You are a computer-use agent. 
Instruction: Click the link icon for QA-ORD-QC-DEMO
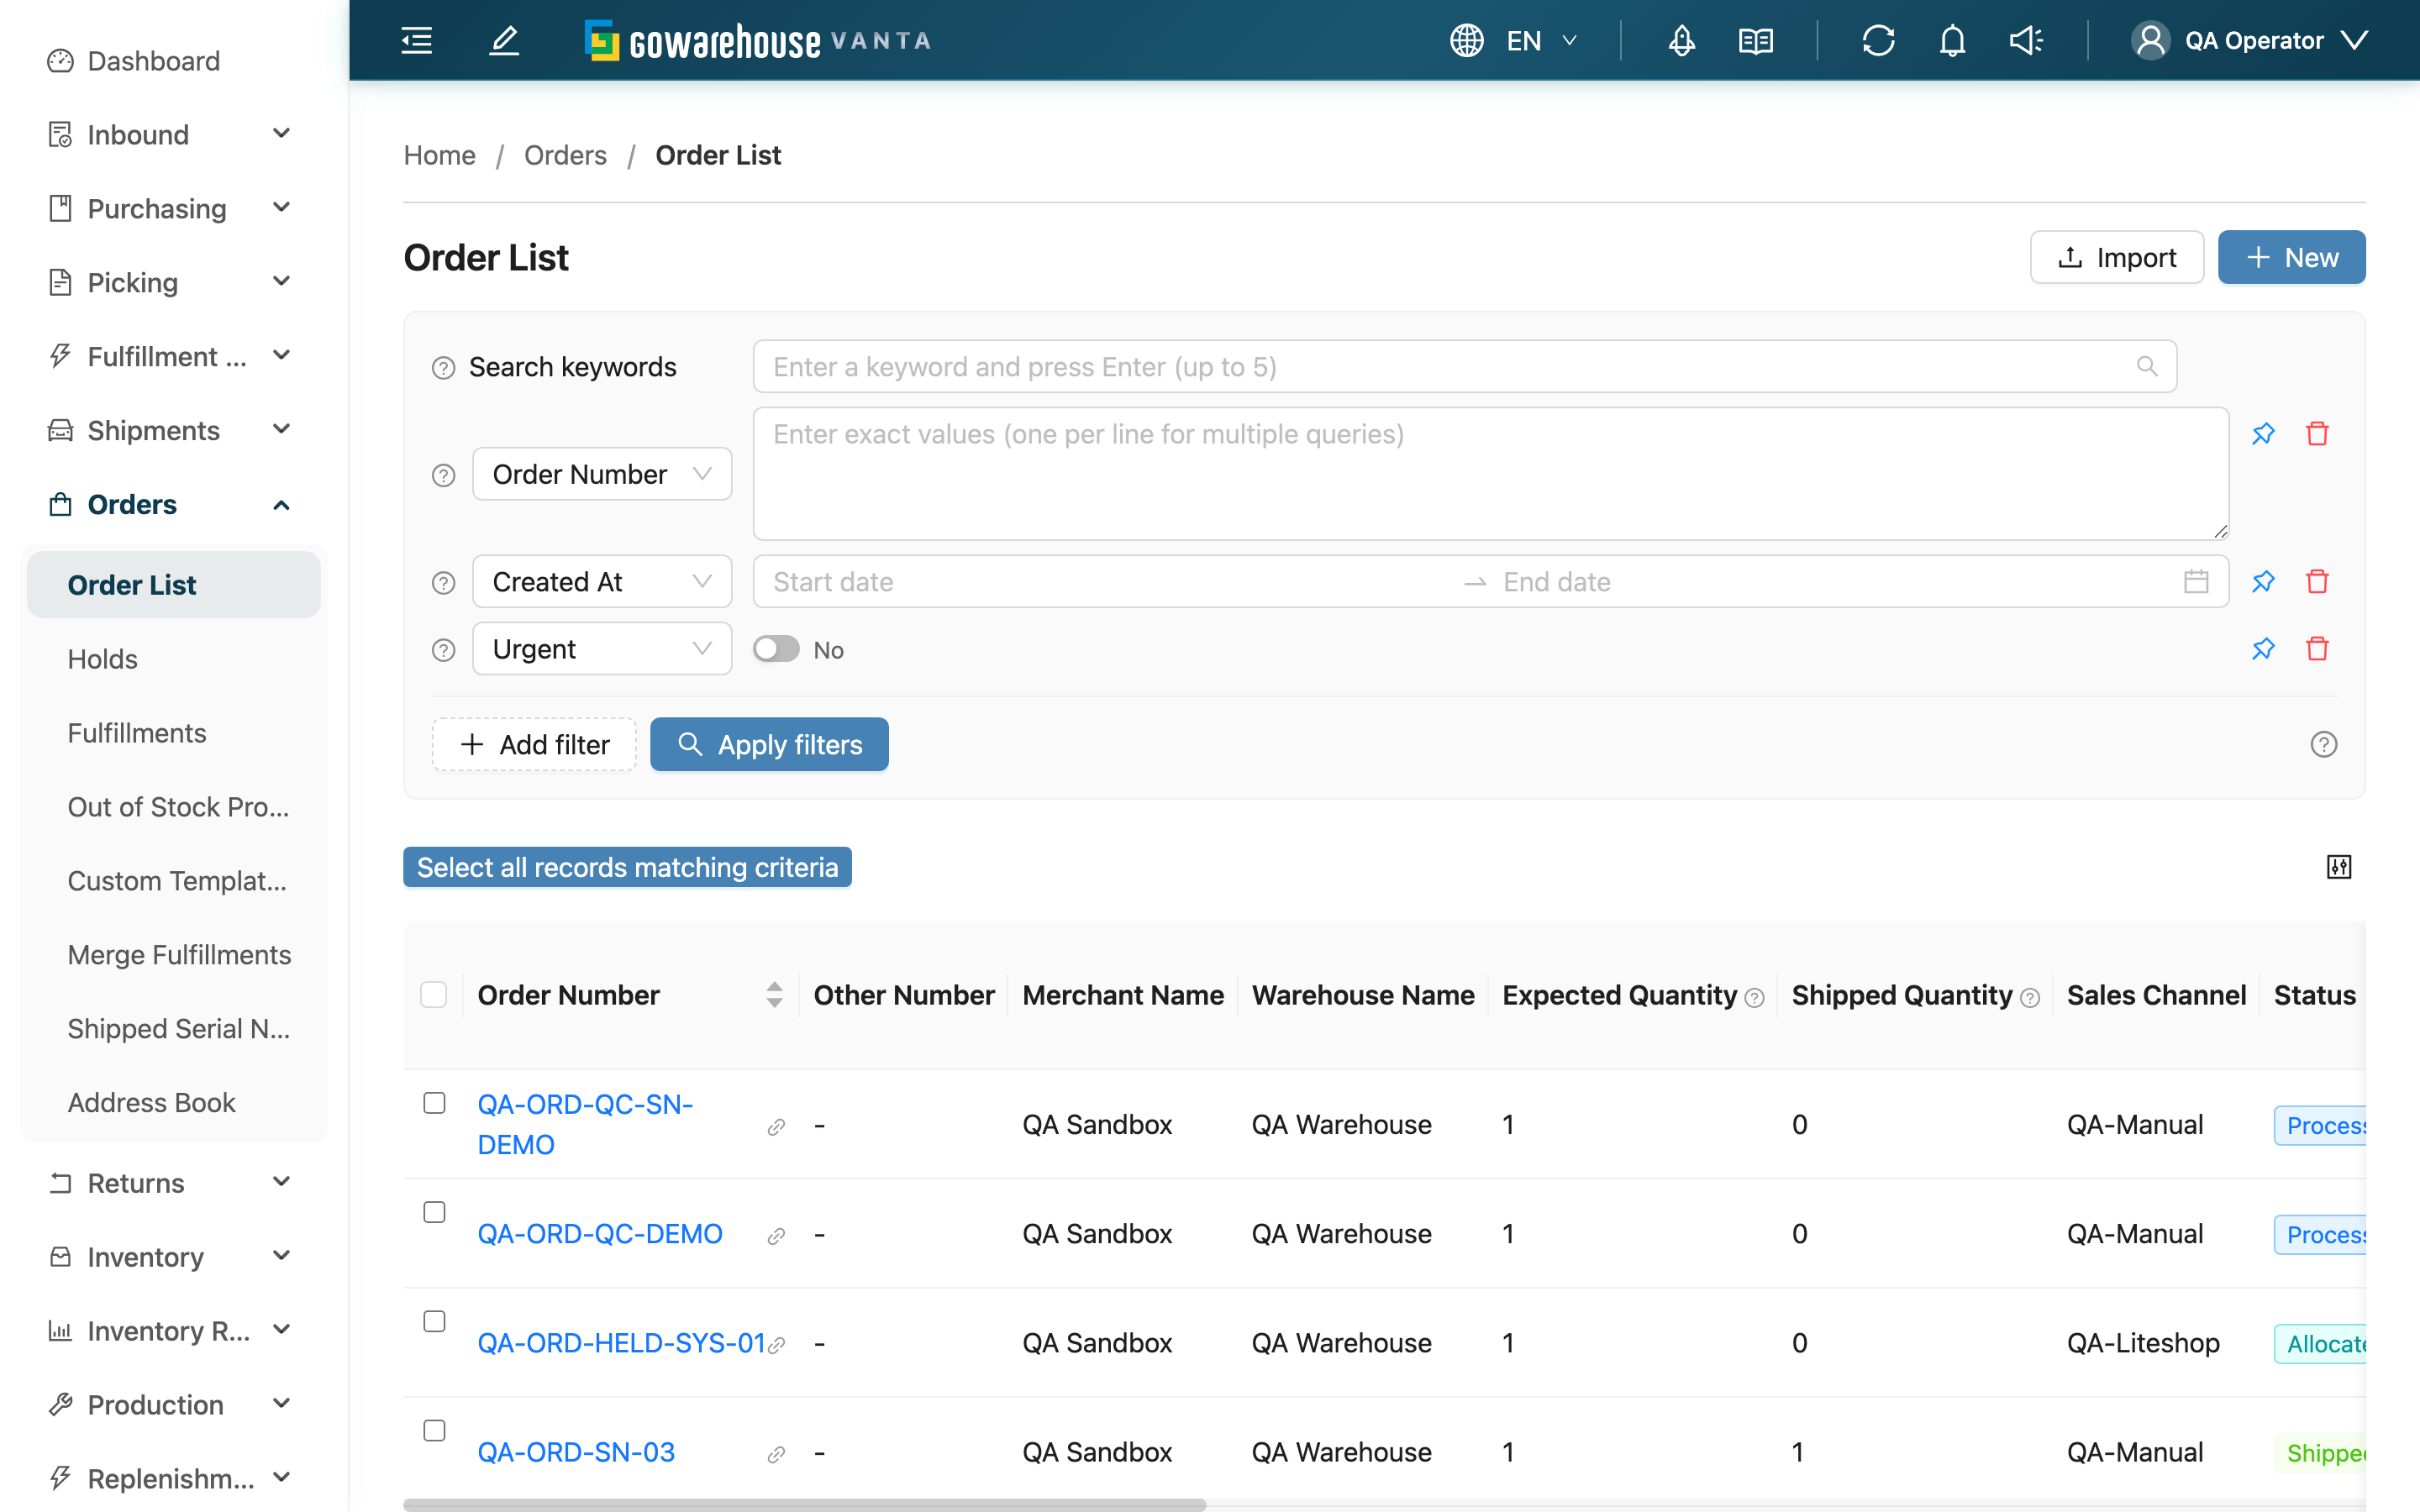776,1236
